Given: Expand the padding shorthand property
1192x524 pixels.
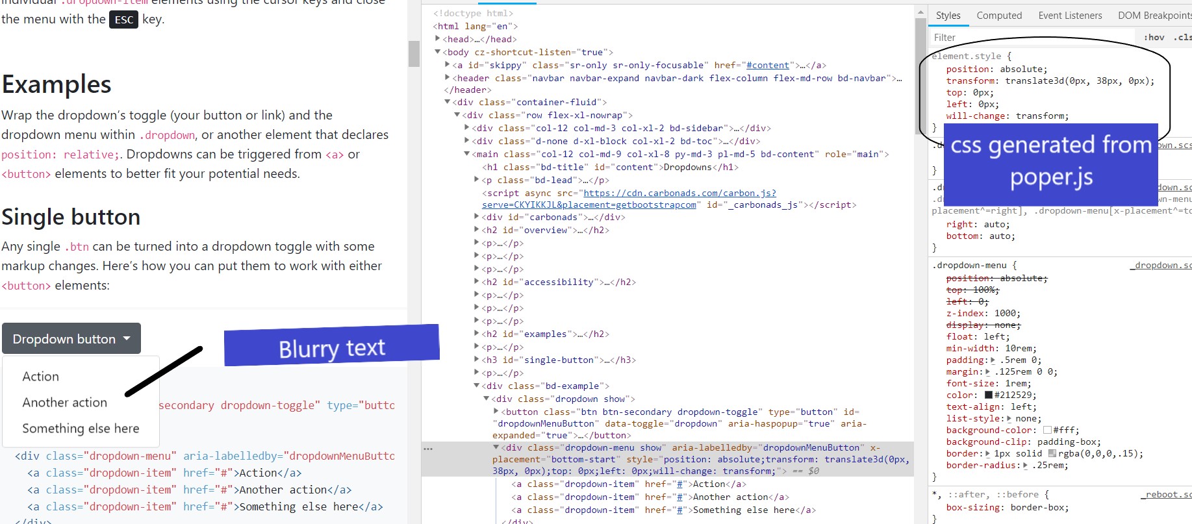Looking at the screenshot, I should pyautogui.click(x=993, y=360).
